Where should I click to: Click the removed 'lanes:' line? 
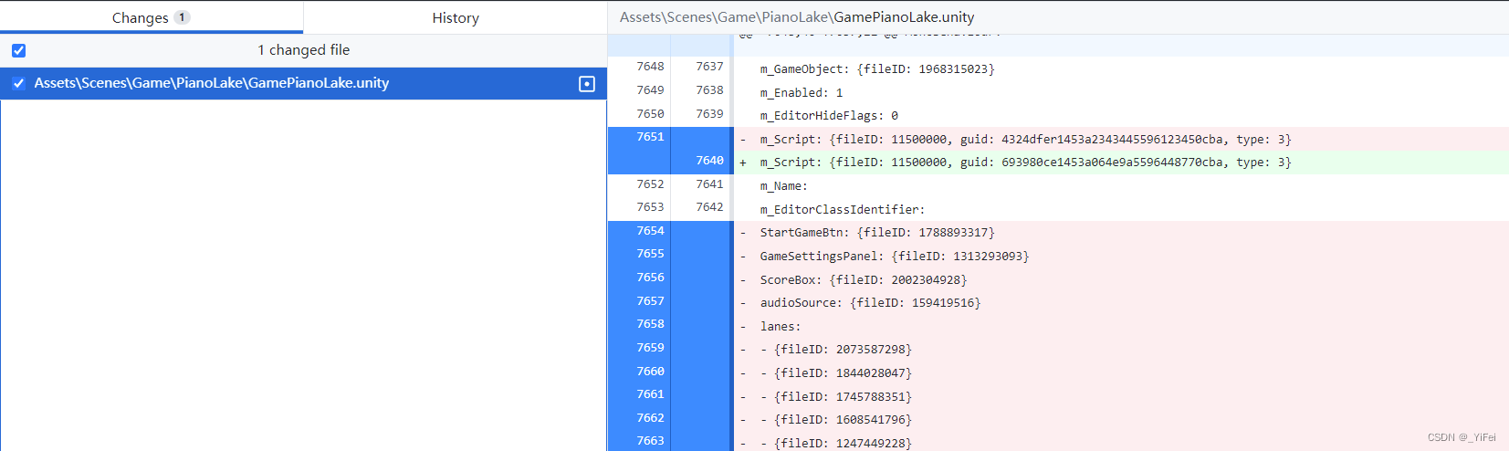(x=781, y=327)
